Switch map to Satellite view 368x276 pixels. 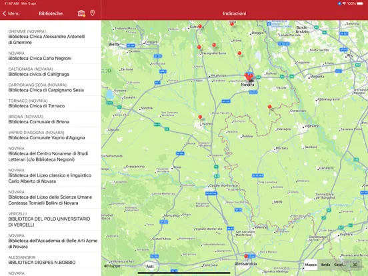click(x=340, y=265)
